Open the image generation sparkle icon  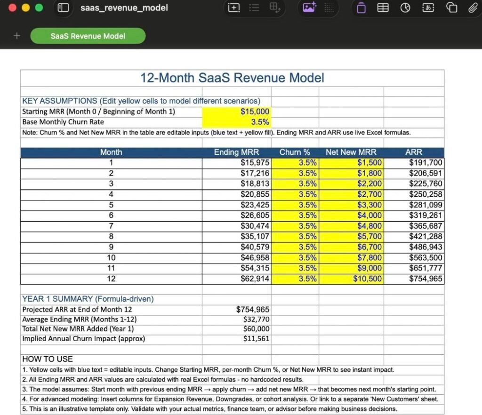pyautogui.click(x=309, y=8)
